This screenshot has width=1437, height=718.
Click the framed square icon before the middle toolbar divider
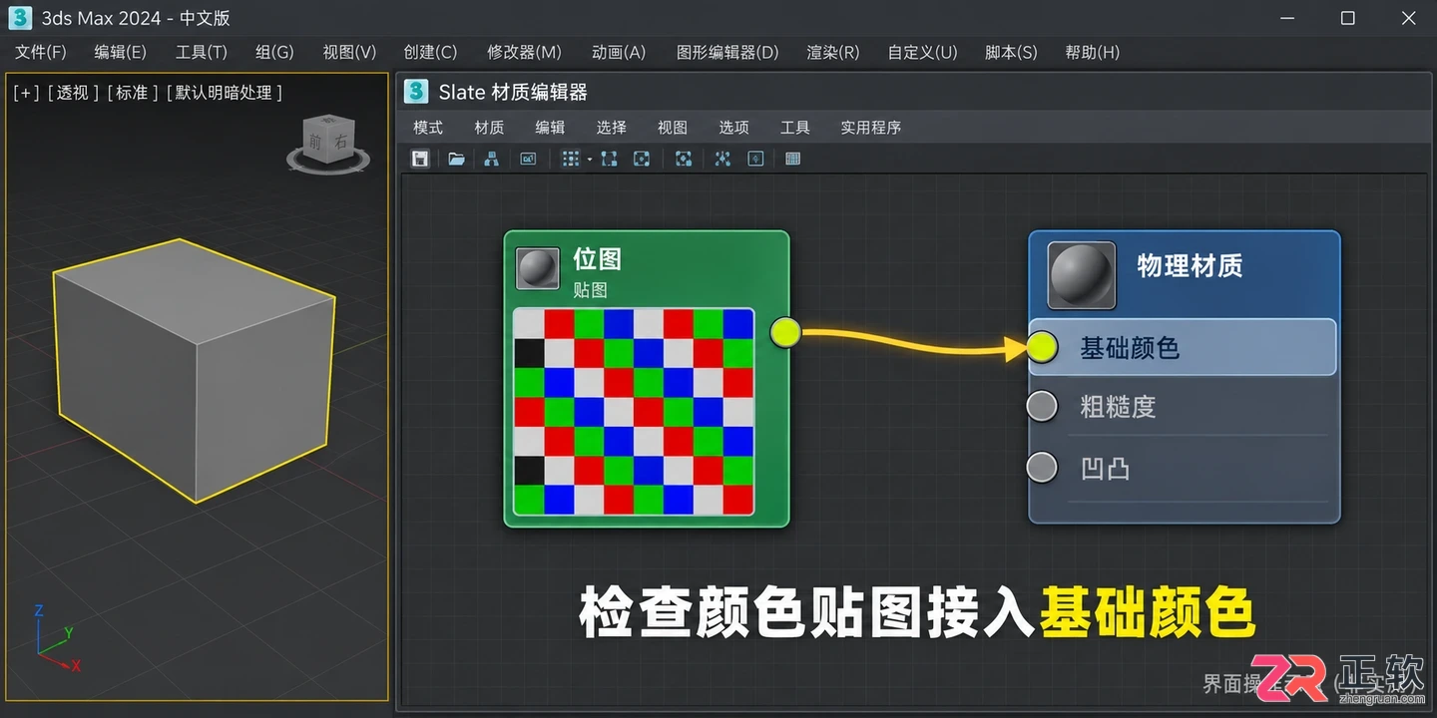click(642, 159)
